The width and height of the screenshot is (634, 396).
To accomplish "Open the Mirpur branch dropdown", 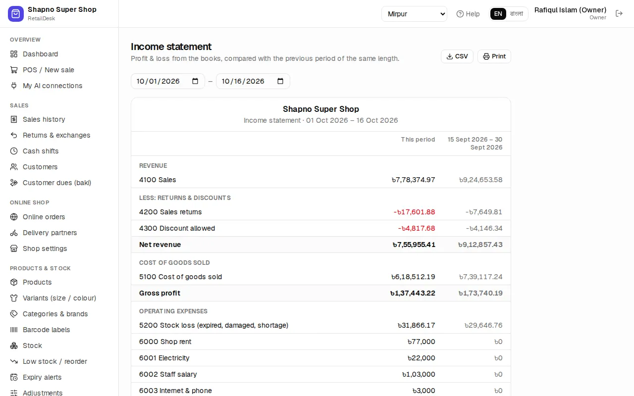I will point(414,14).
